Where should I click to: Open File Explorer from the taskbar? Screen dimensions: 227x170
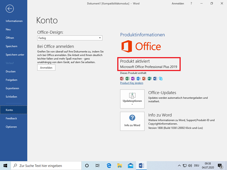pos(120,166)
